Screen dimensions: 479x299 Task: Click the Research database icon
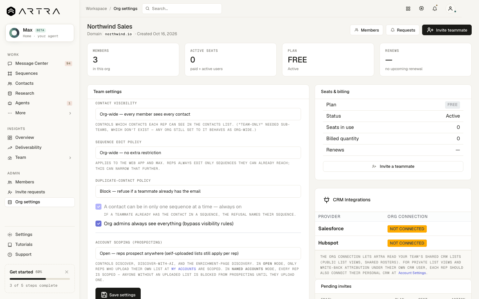10,93
